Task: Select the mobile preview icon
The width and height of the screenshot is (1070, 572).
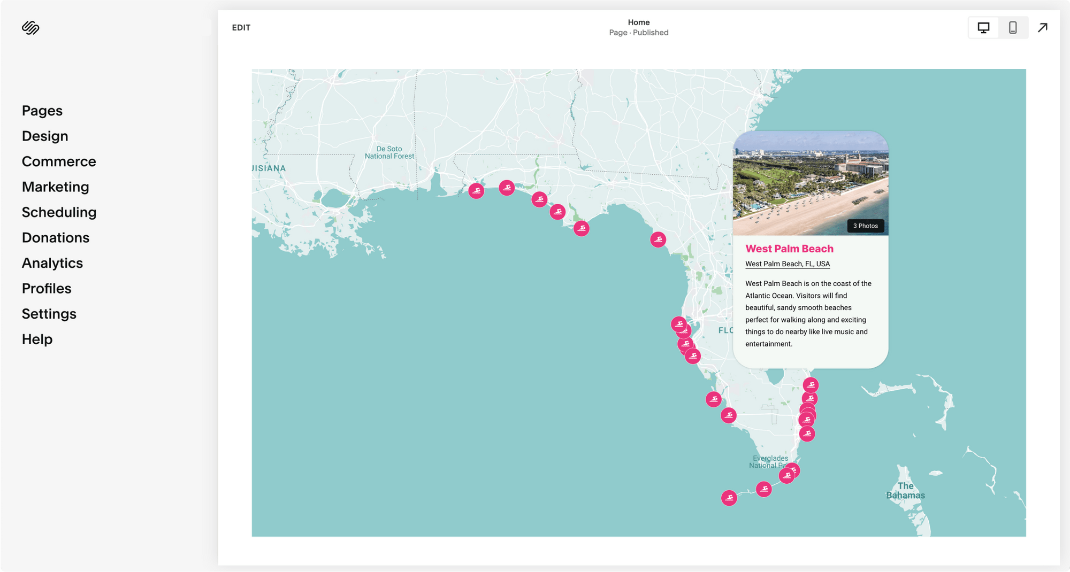Action: coord(1013,27)
